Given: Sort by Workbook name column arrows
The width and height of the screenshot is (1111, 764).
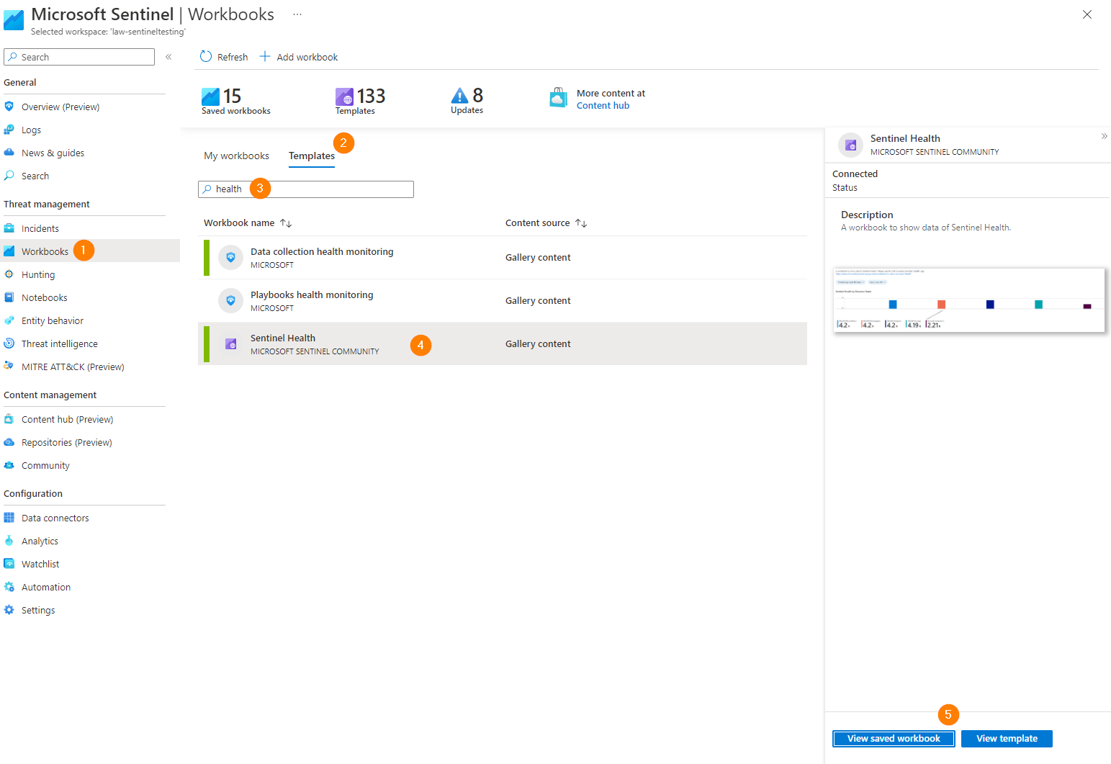Looking at the screenshot, I should 286,223.
